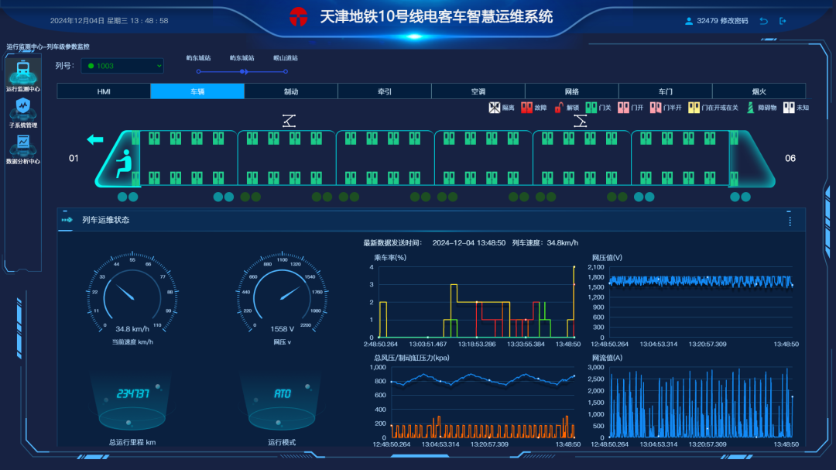
Task: Click the white 未知 door legend icon
Action: pos(789,107)
